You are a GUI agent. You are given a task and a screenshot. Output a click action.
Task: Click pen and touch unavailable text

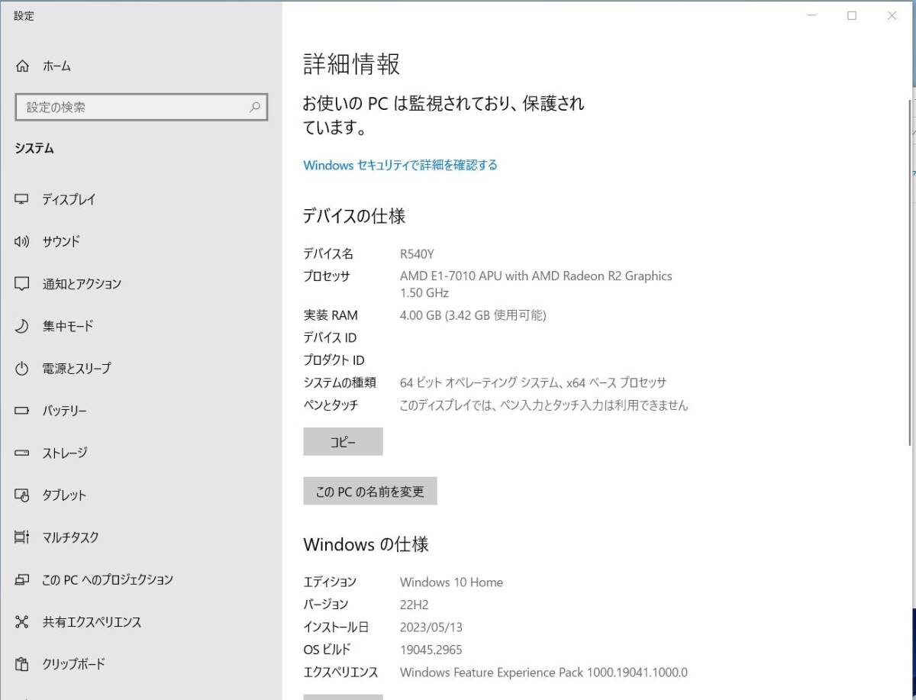pyautogui.click(x=543, y=406)
